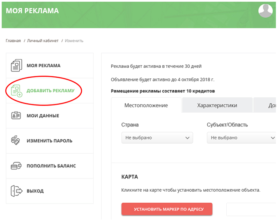Screen dimensions: 278x222
Task: Go to Личный кабинет breadcrumb link
Action: click(x=43, y=41)
